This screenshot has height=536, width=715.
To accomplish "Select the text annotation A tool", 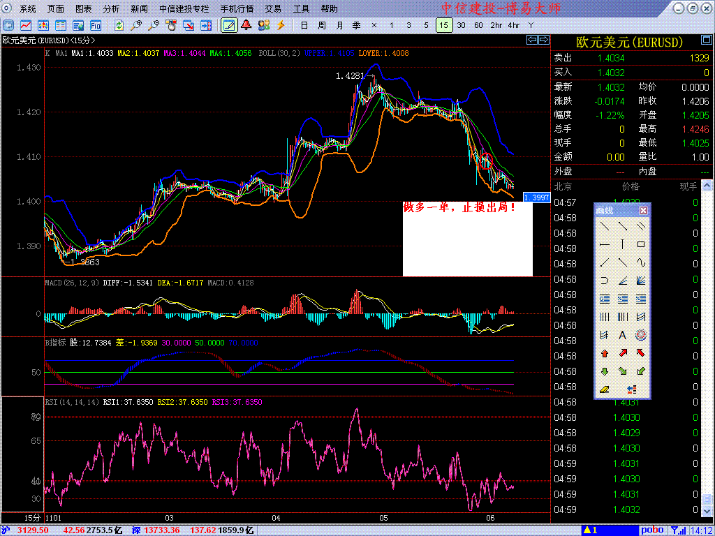I will (x=622, y=336).
